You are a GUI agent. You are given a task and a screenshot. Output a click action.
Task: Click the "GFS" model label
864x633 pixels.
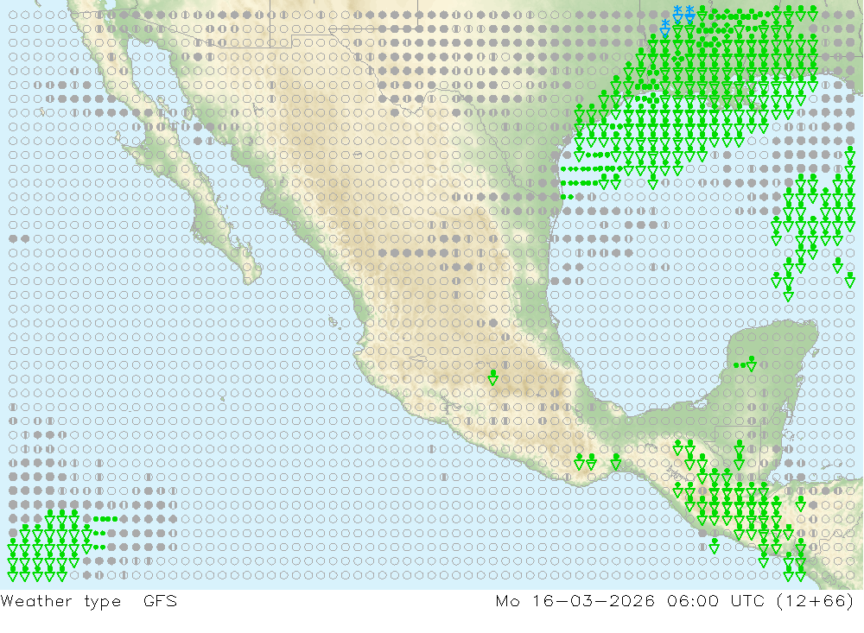click(x=161, y=600)
